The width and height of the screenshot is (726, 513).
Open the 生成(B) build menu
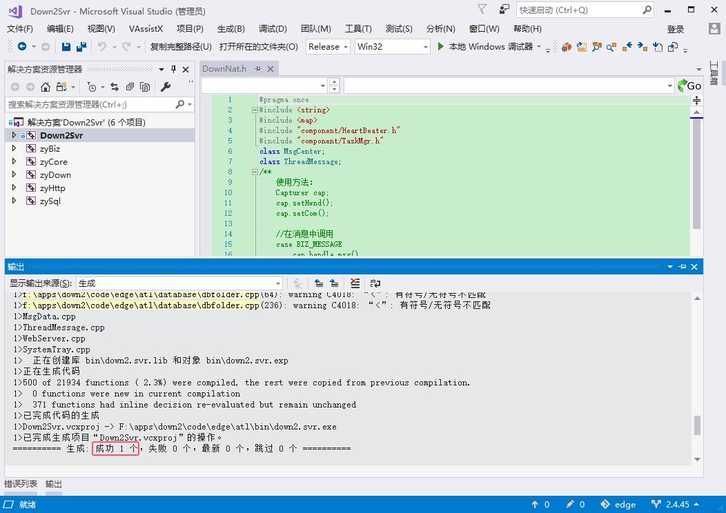tap(230, 29)
